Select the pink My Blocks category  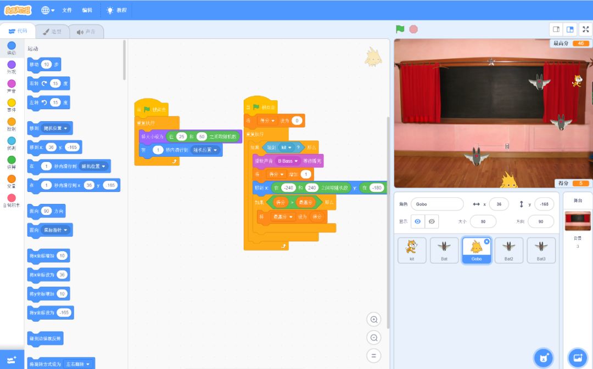pos(12,200)
